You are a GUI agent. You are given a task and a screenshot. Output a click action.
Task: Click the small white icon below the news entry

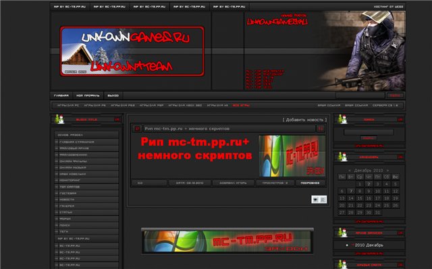pyautogui.click(x=319, y=200)
